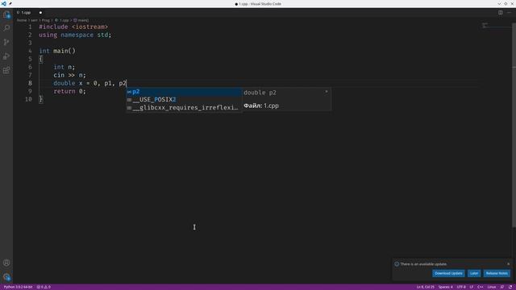Click Prog folder in breadcrumb
The height and width of the screenshot is (290, 516).
click(45, 20)
